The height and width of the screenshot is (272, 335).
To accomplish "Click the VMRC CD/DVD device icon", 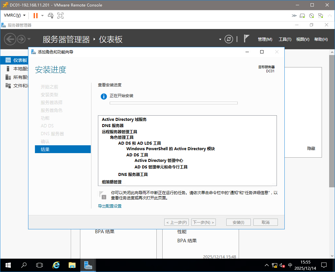I will coord(311,16).
